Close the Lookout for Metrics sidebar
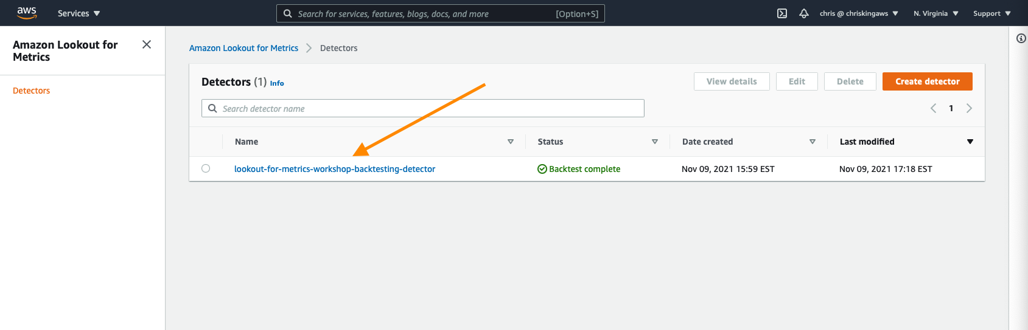Viewport: 1028px width, 330px height. (x=147, y=44)
